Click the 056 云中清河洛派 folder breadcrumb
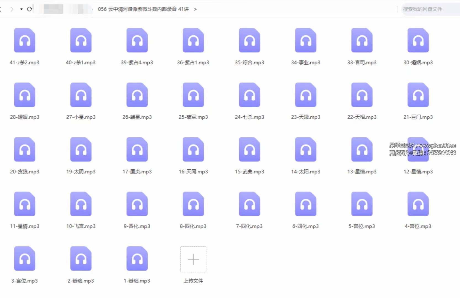460x298 pixels. click(x=143, y=9)
